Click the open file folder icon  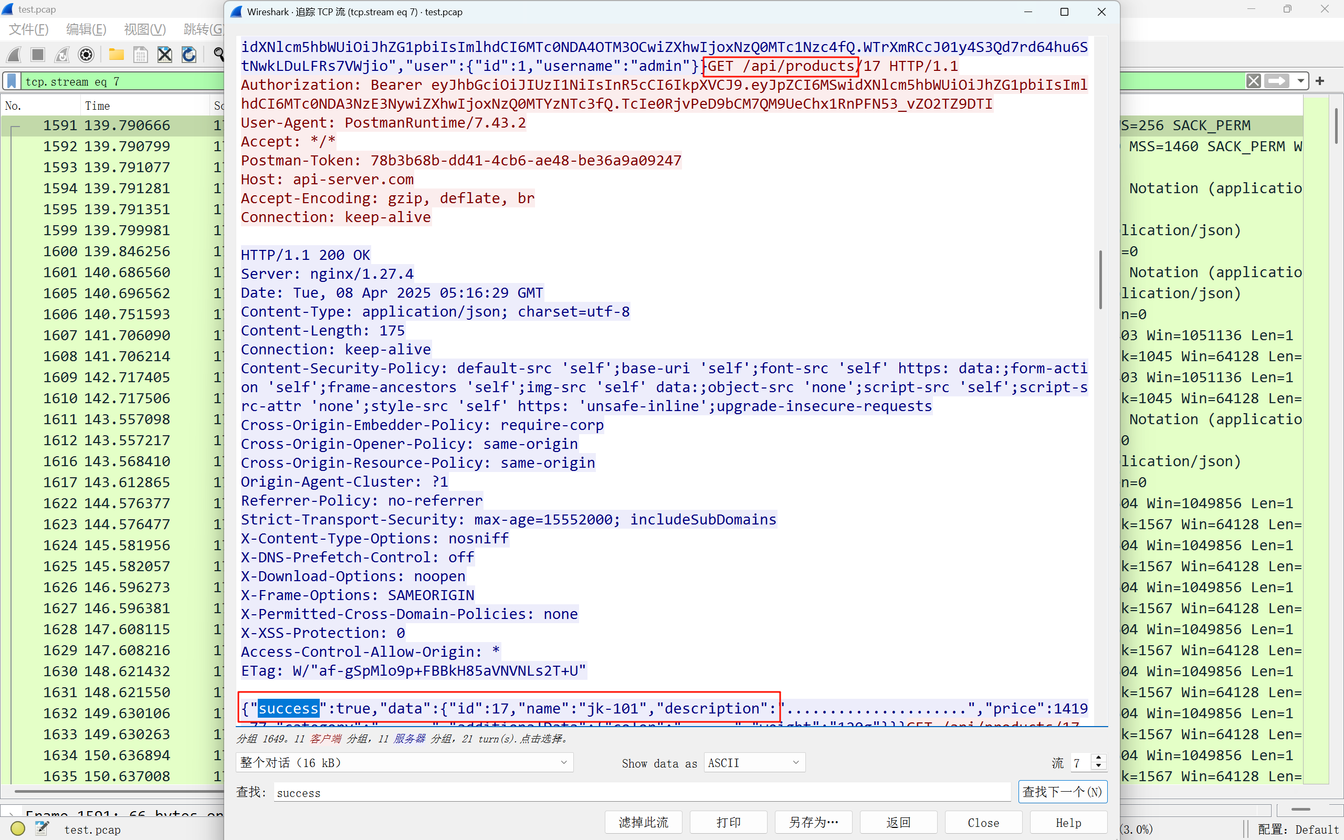[116, 55]
